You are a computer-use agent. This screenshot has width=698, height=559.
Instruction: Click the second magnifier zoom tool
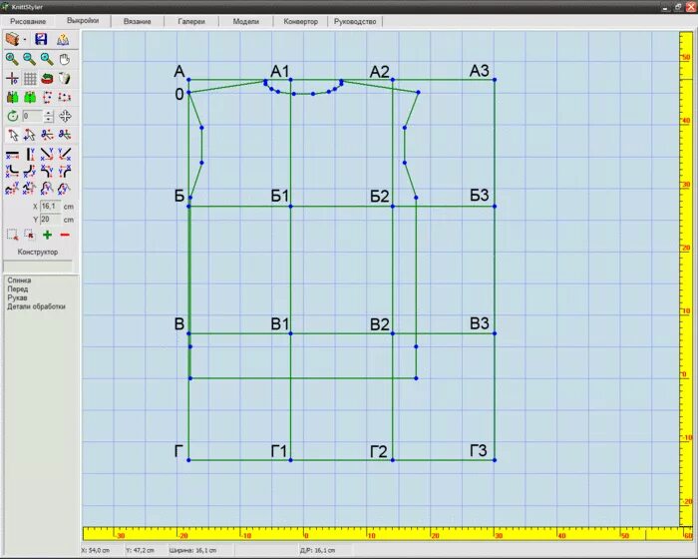click(29, 59)
